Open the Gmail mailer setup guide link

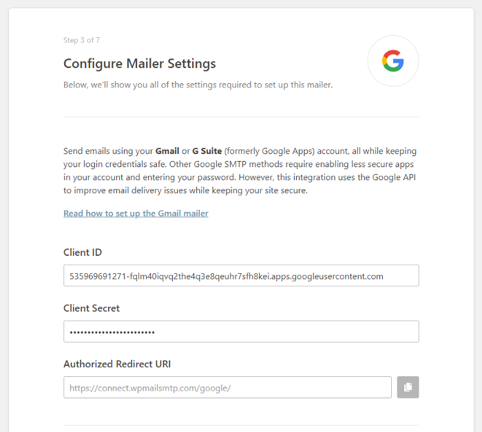136,213
